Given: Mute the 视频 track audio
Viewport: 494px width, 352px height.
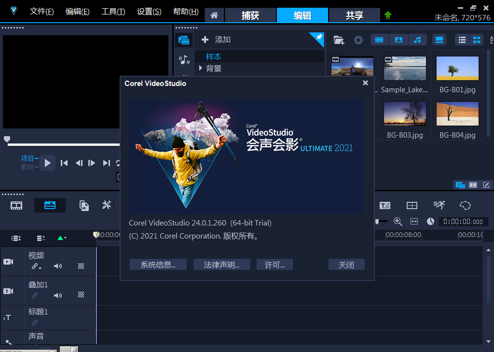Looking at the screenshot, I should tap(58, 266).
